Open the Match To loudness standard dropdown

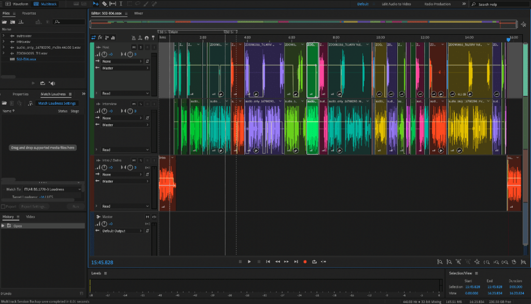pyautogui.click(x=52, y=189)
